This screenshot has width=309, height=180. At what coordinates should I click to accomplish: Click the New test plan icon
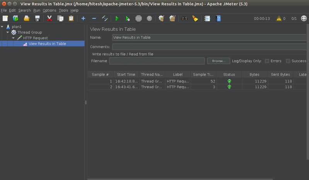click(x=5, y=19)
